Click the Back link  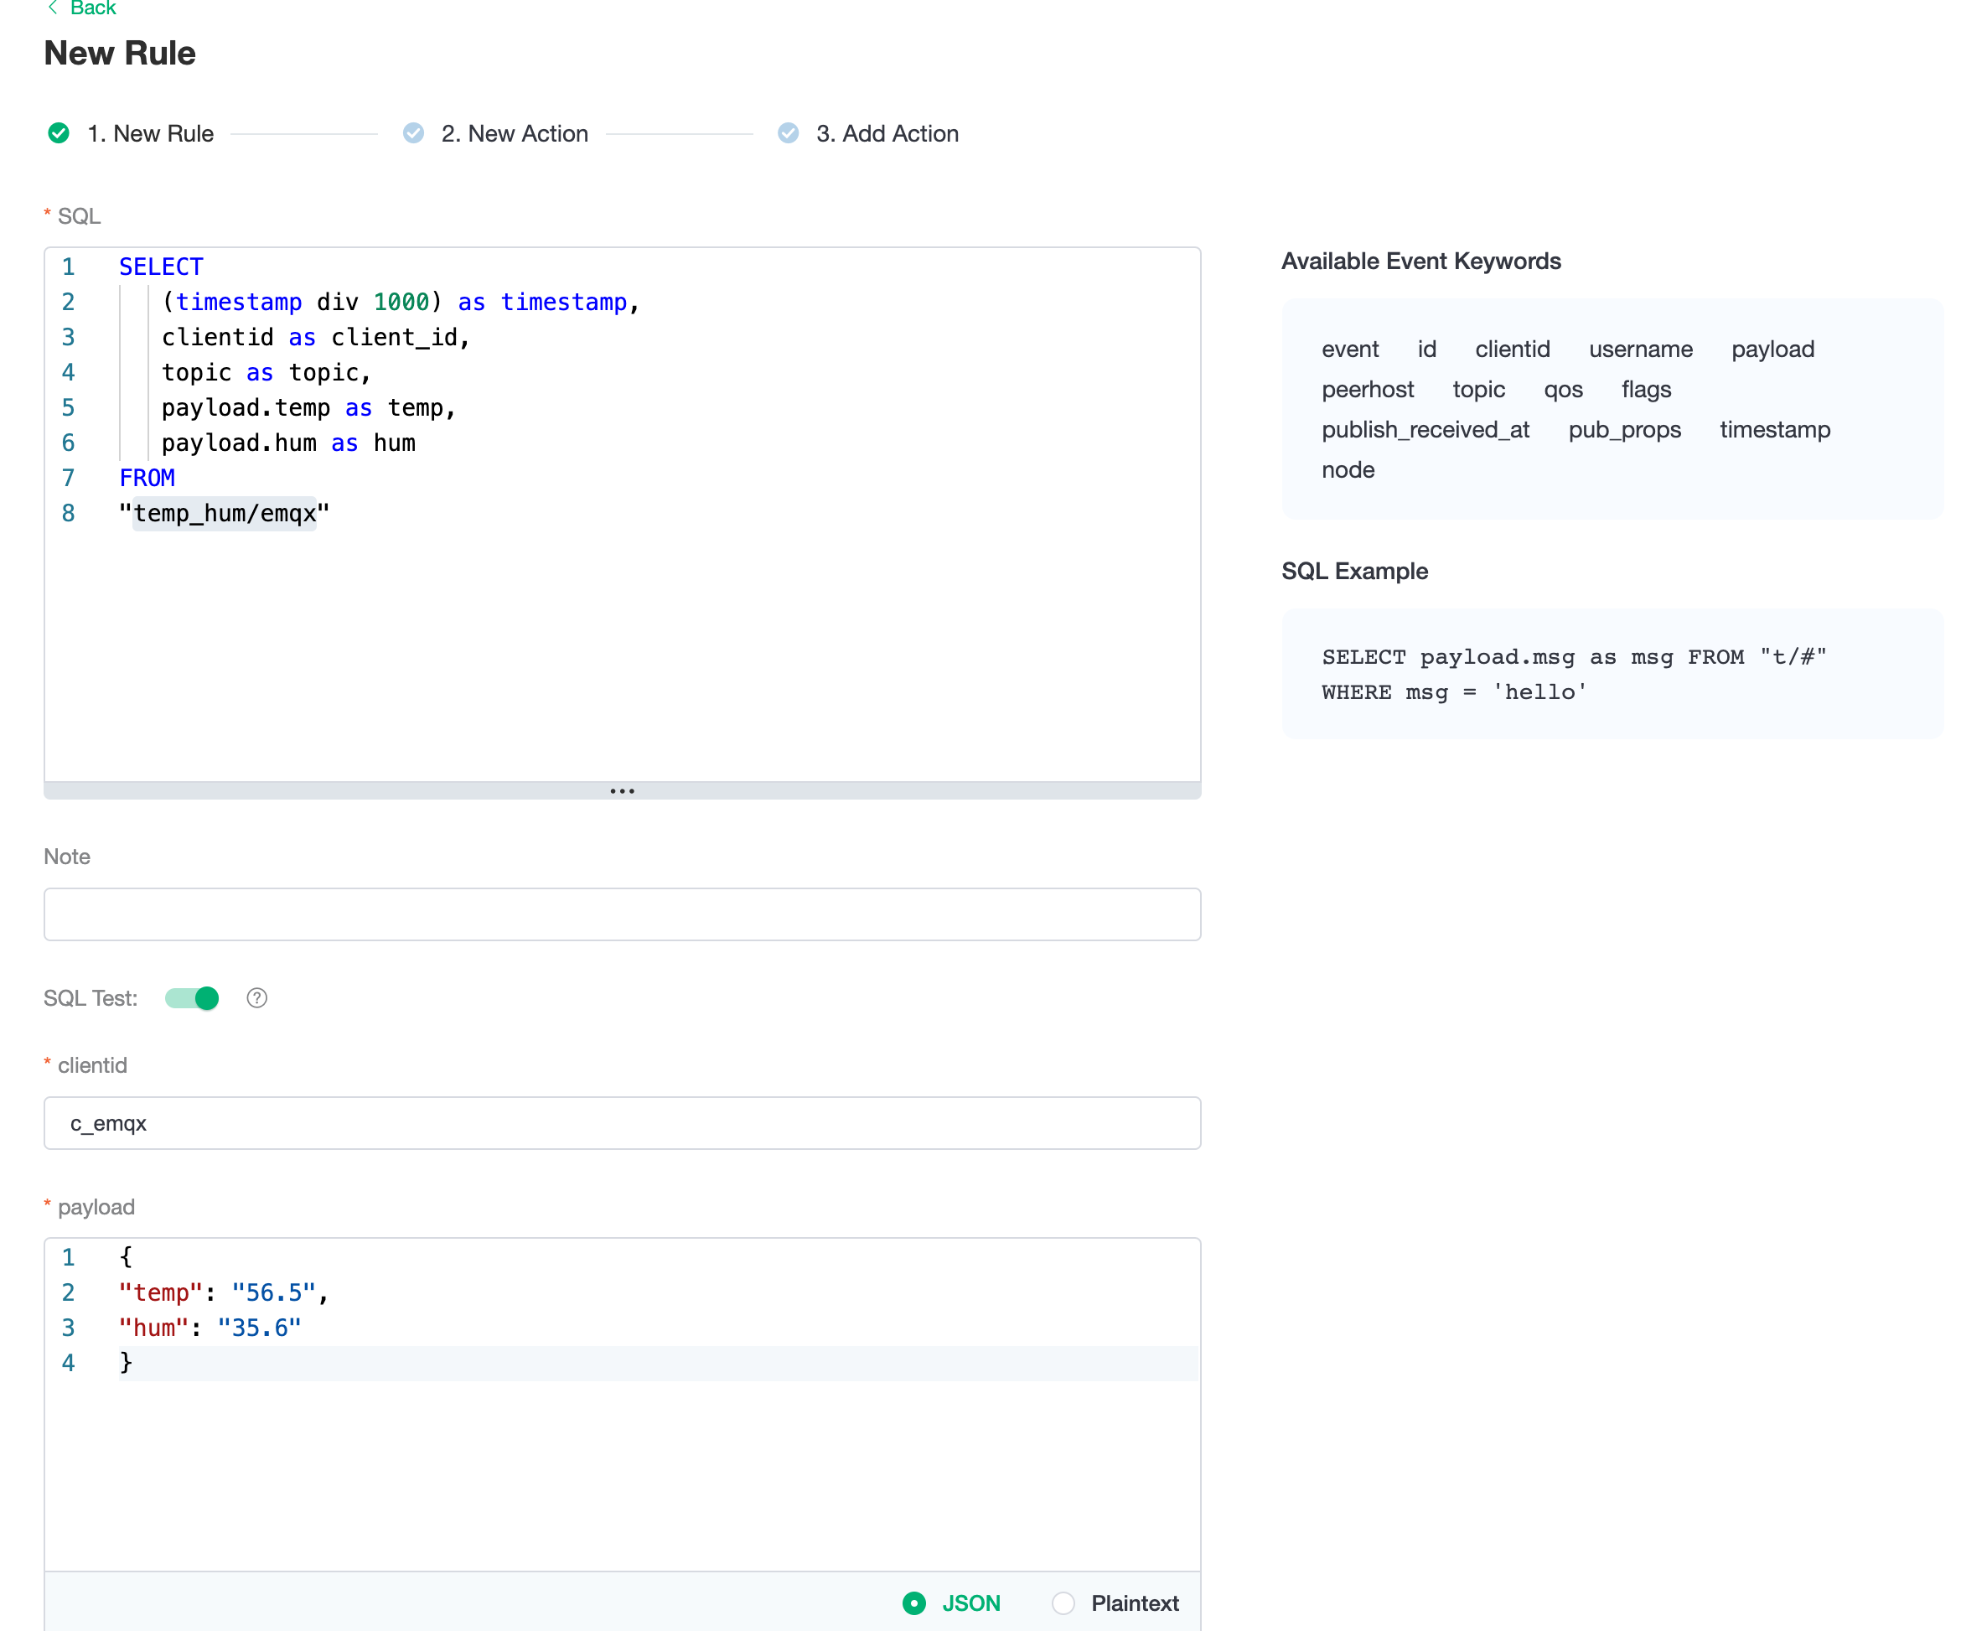92,8
